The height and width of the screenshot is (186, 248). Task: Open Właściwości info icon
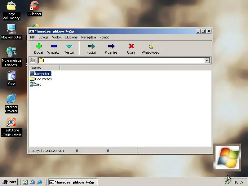[x=151, y=46]
